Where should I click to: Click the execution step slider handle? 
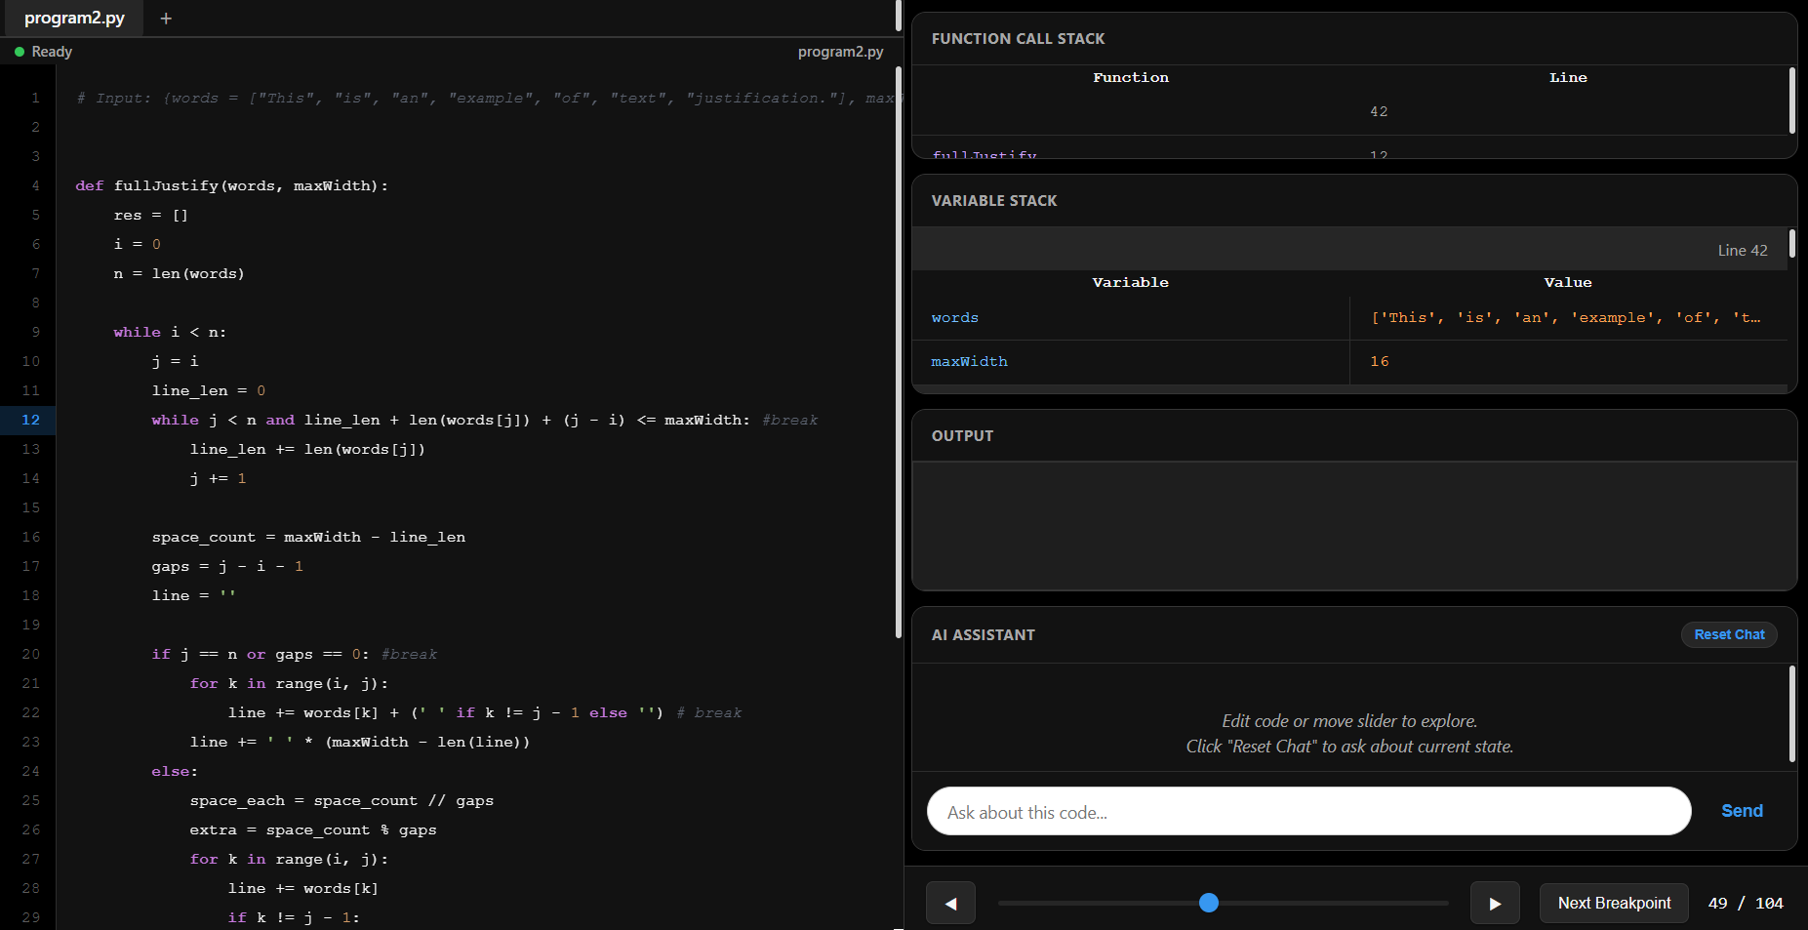1209,903
